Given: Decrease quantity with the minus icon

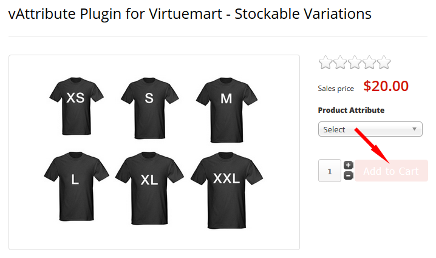Looking at the screenshot, I should tap(349, 175).
